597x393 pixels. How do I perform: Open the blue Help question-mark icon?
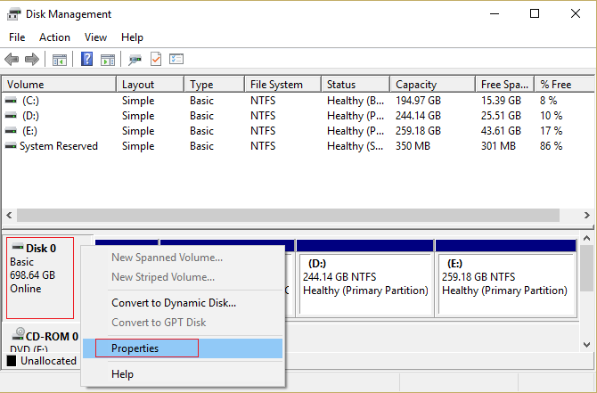[86, 59]
